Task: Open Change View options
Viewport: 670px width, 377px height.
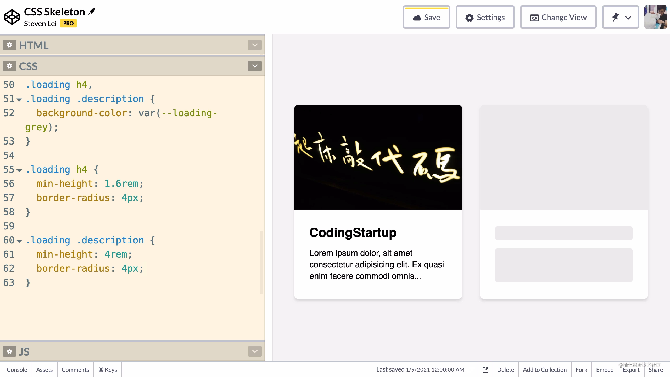Action: (558, 17)
